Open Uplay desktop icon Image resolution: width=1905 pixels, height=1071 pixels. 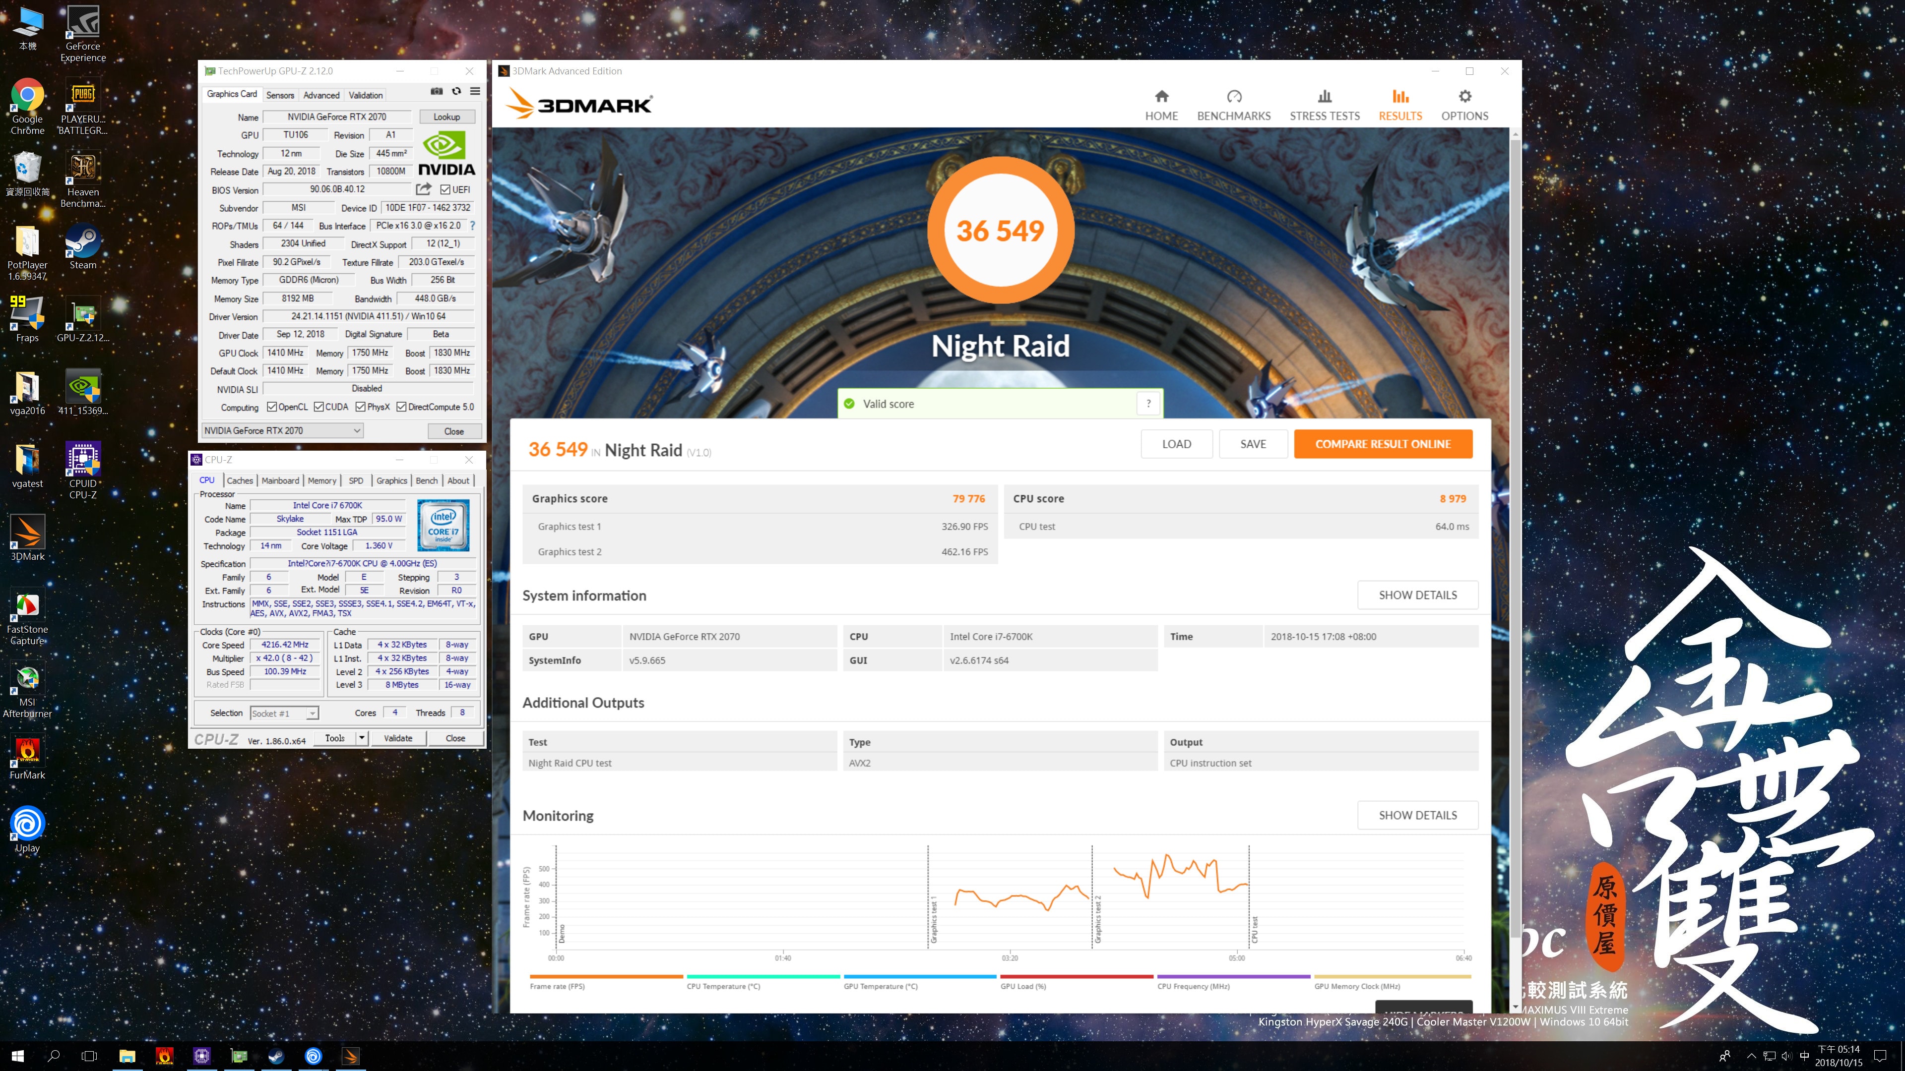click(27, 830)
